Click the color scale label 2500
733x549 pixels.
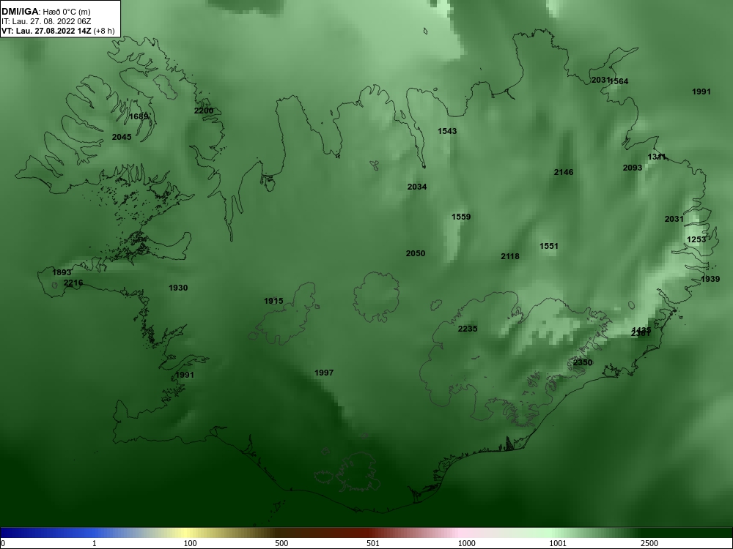click(x=649, y=543)
